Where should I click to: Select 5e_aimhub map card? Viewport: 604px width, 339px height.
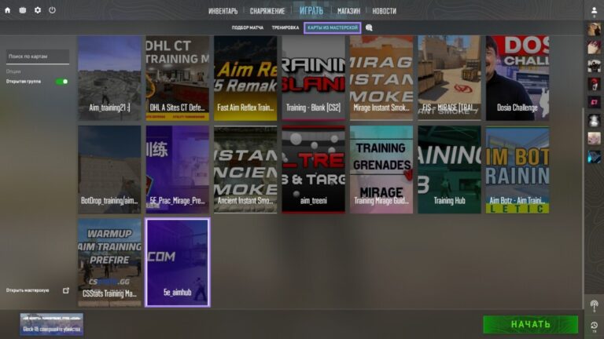click(x=178, y=263)
